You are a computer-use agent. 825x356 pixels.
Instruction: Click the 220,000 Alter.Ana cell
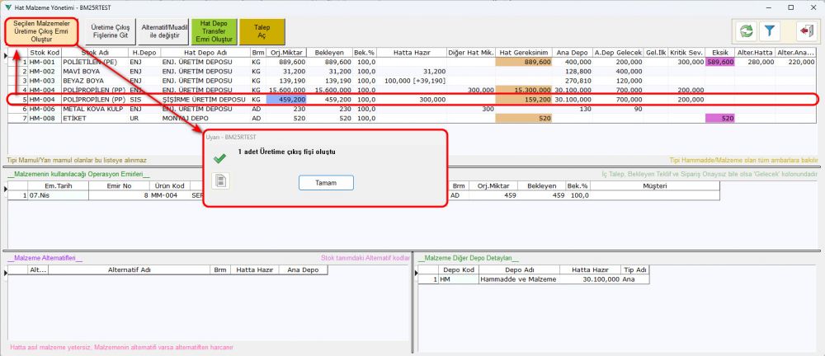(796, 62)
